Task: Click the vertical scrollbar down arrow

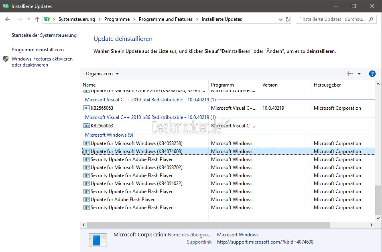Action: click(x=378, y=218)
